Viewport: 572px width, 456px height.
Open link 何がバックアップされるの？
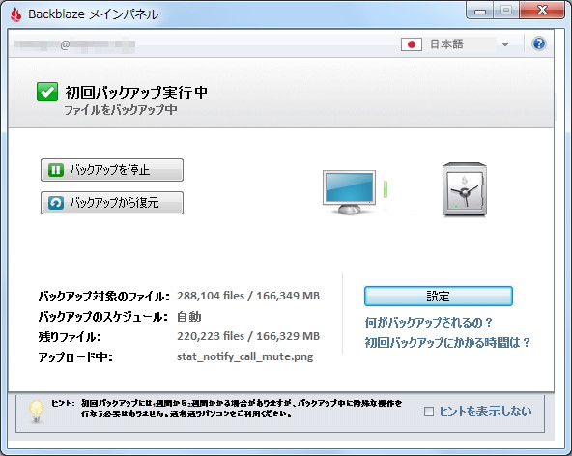[x=429, y=323]
